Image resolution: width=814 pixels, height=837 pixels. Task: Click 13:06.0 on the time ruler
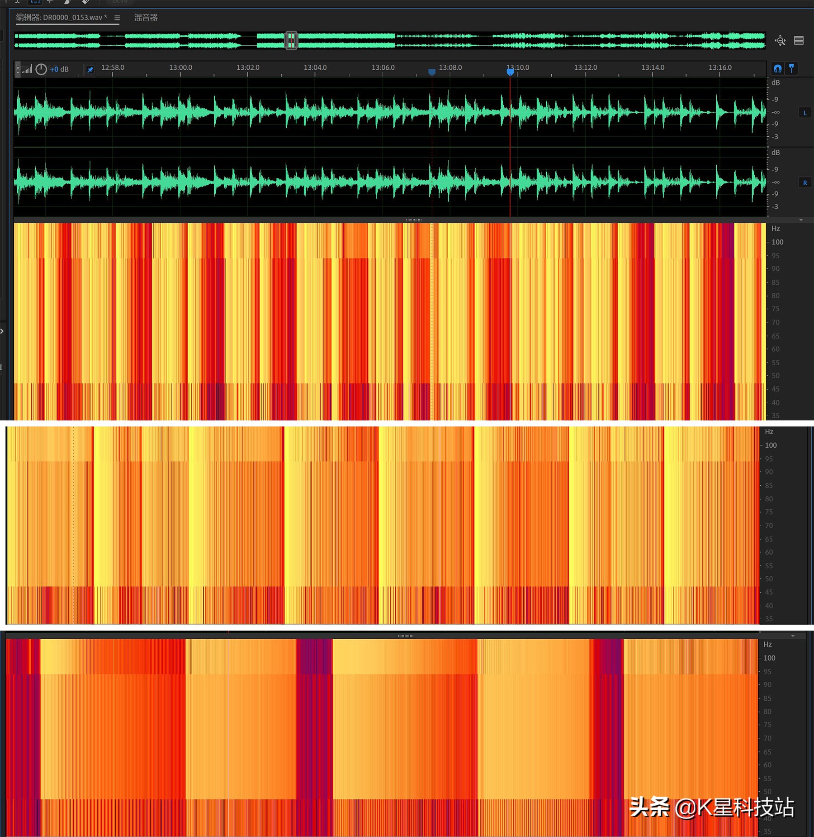(383, 67)
